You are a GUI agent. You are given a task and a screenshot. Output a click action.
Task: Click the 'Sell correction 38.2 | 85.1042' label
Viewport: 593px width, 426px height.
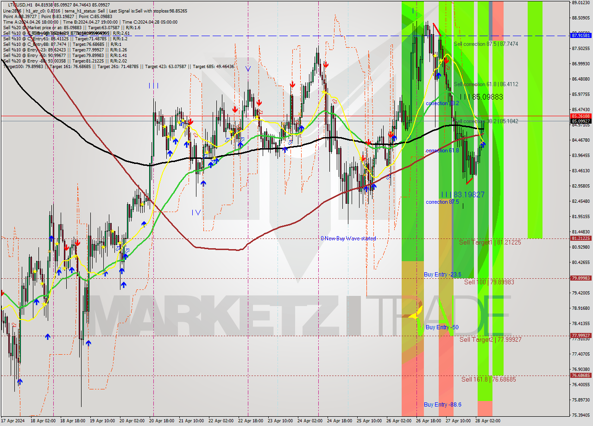486,121
